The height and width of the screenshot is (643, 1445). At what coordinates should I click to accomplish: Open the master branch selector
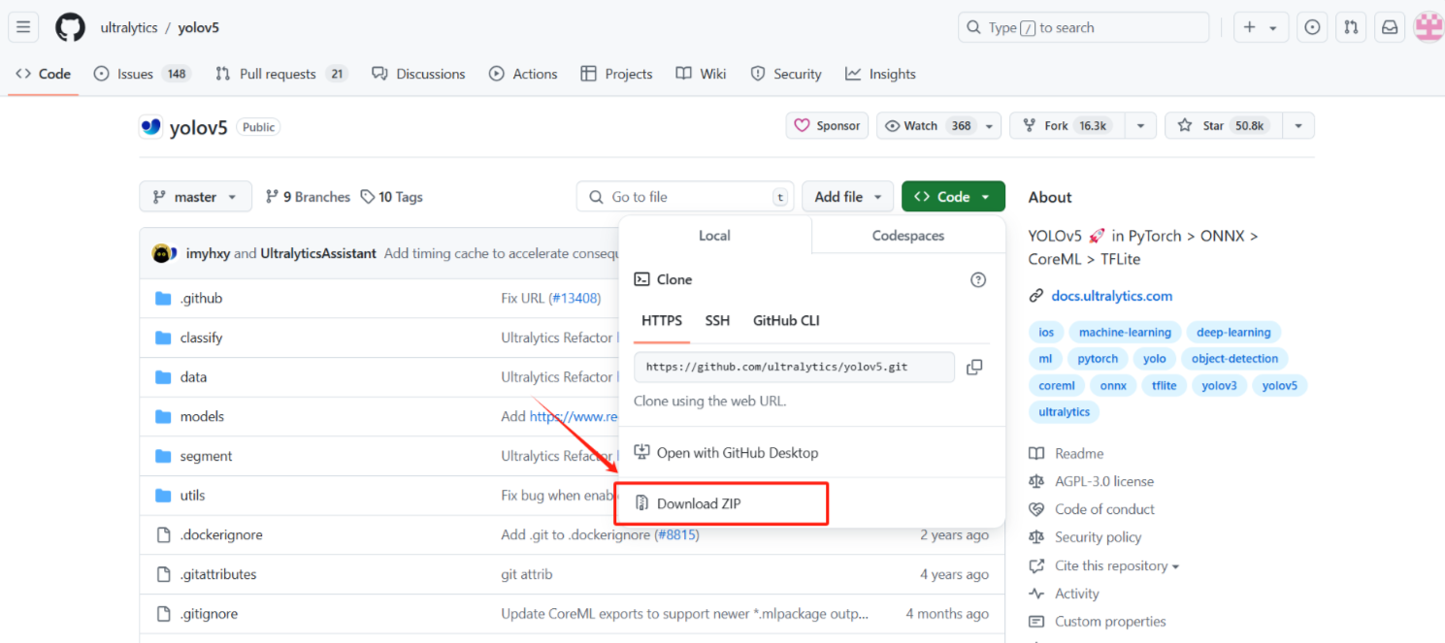195,197
